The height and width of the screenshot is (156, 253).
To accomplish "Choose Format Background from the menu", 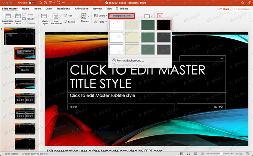I will tap(130, 60).
